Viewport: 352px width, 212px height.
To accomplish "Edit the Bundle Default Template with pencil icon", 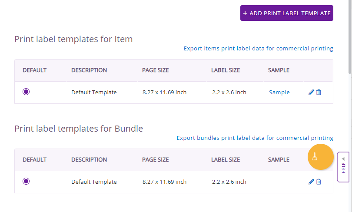I will click(311, 182).
